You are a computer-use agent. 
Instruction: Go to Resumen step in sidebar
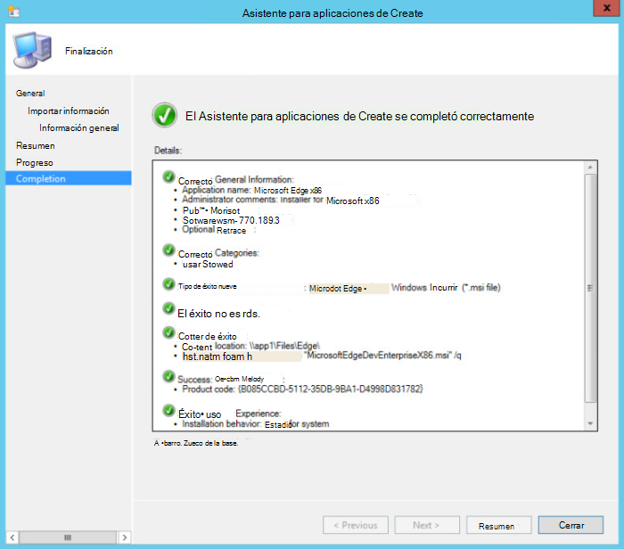[36, 145]
